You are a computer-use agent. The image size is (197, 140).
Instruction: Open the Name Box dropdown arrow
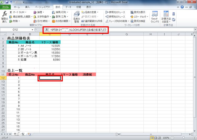(32, 30)
